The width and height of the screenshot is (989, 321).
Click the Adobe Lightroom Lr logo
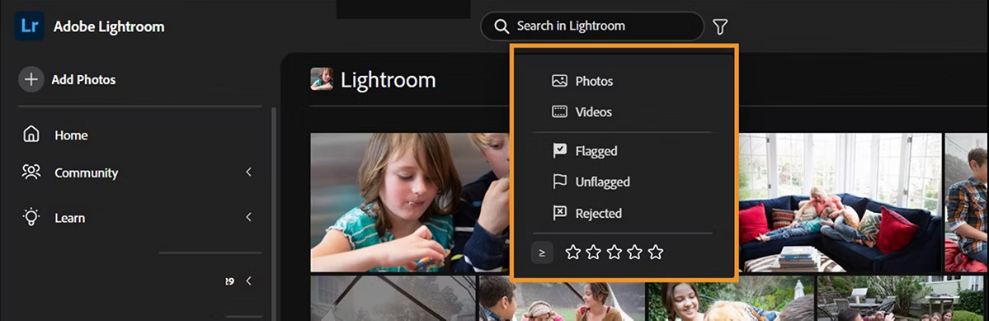coord(30,26)
